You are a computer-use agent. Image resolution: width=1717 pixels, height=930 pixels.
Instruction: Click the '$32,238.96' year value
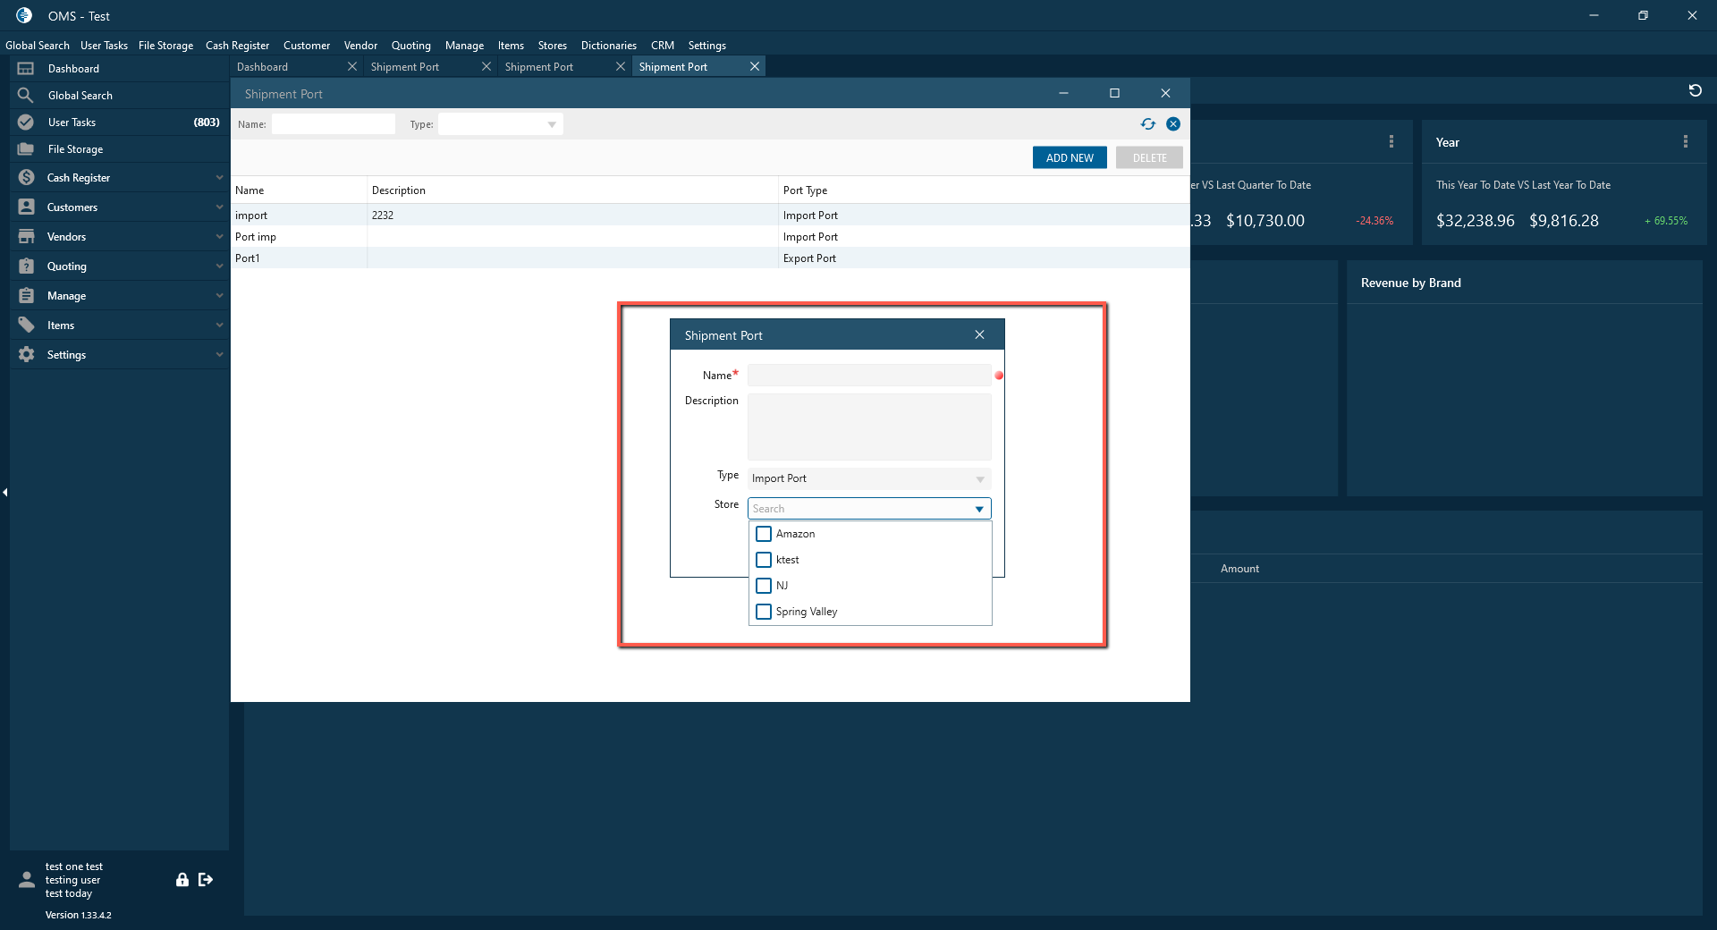1476,221
